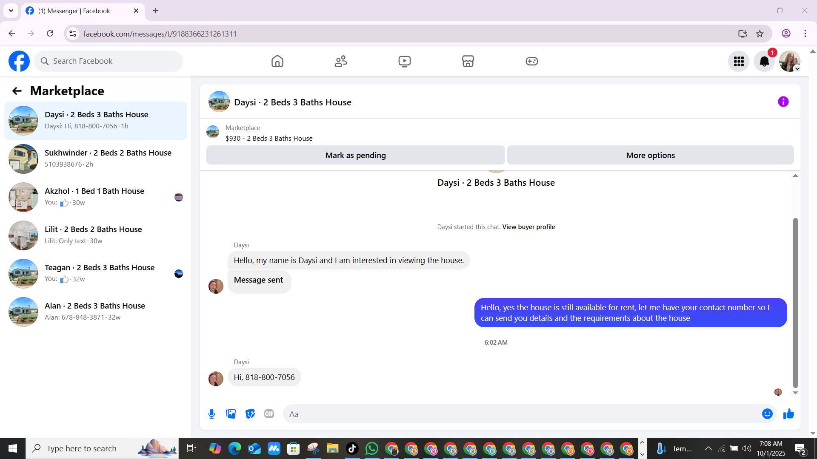Show hidden system tray icons
Screen dimensions: 817x459
[708, 448]
